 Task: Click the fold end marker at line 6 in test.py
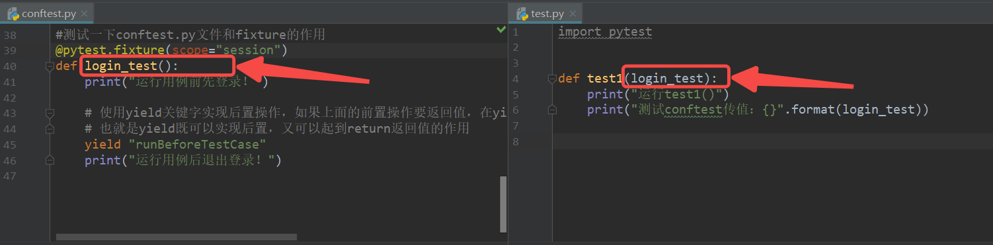point(552,110)
